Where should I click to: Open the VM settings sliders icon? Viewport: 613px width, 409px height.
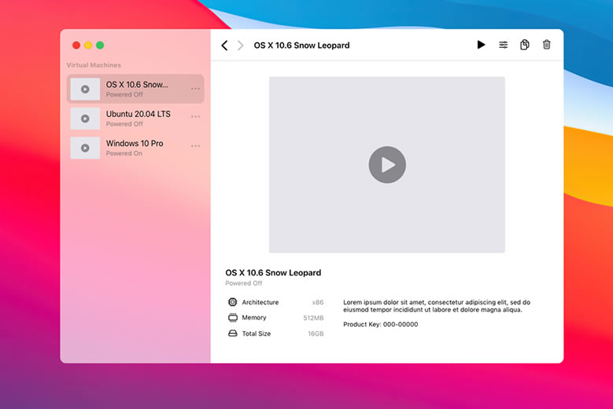[x=503, y=45]
